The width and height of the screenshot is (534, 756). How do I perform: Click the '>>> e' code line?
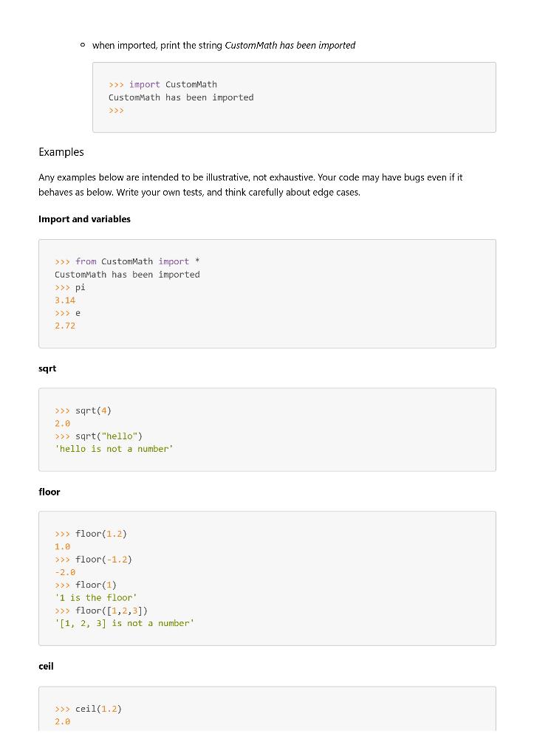coord(67,313)
